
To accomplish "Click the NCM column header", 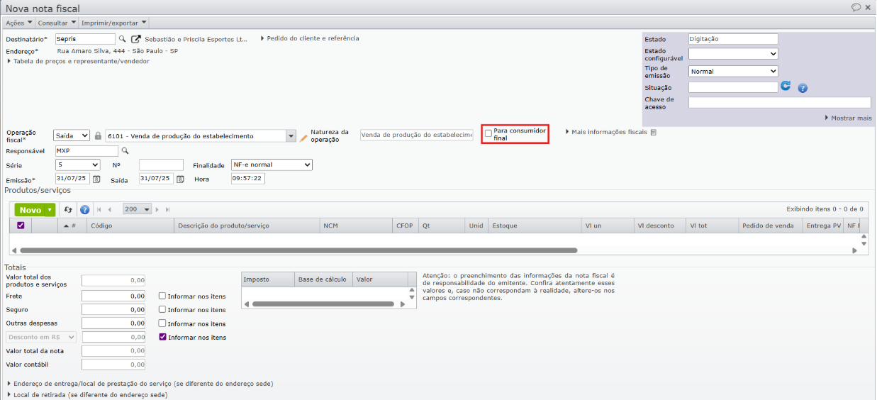I will click(x=357, y=226).
